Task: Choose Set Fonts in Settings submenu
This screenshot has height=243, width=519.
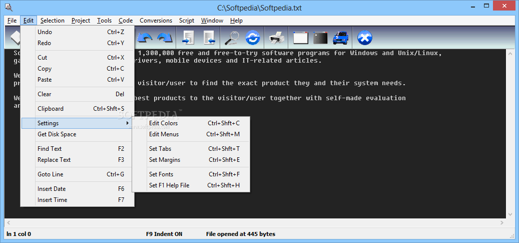Action: click(191, 174)
